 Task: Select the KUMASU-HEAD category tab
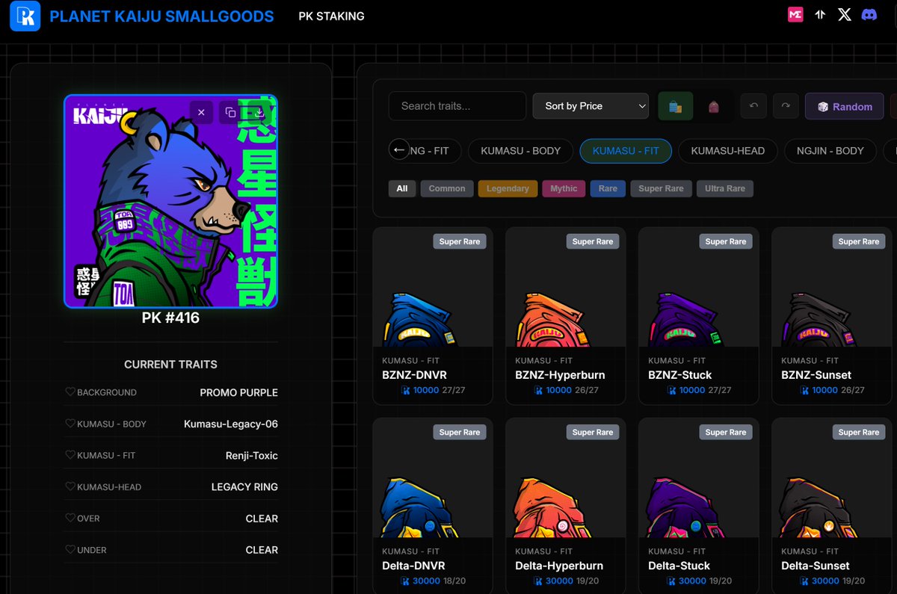tap(728, 151)
